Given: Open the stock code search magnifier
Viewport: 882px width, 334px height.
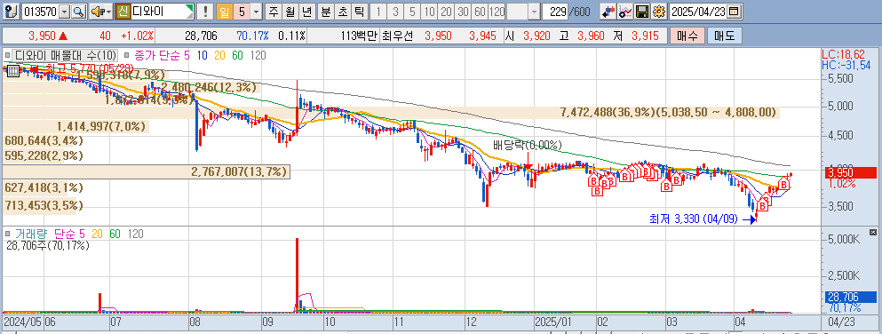Looking at the screenshot, I should [79, 12].
